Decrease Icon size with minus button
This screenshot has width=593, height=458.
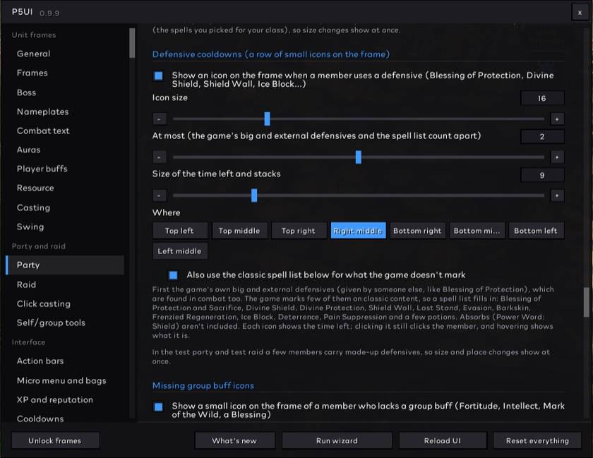160,119
